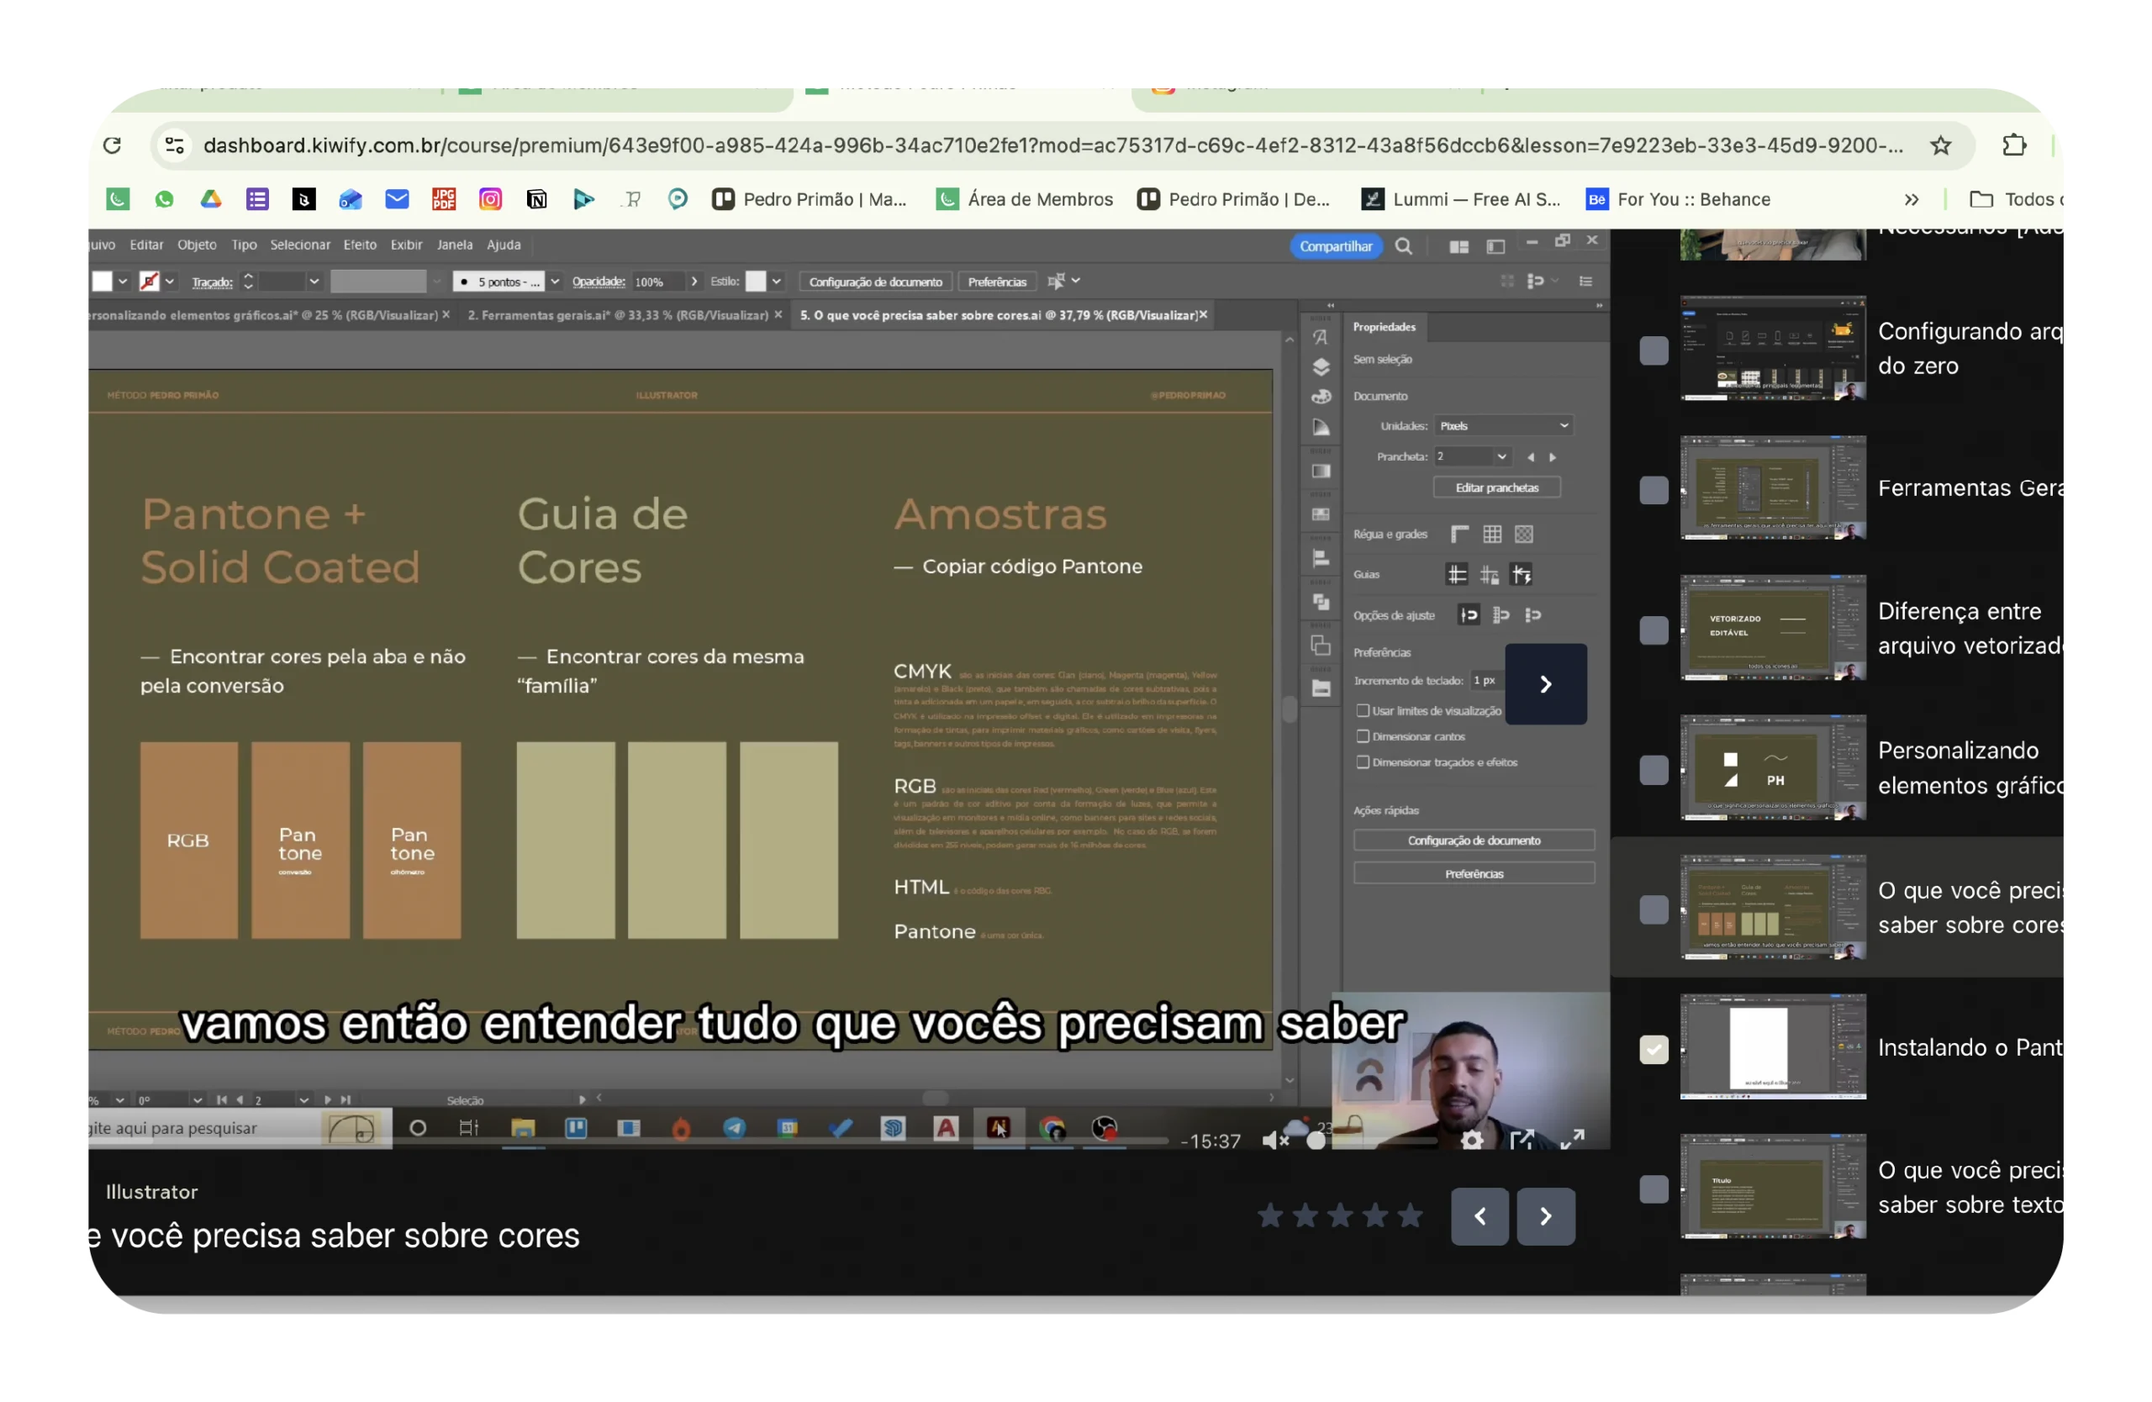The height and width of the screenshot is (1402, 2152).
Task: Open the Notion bookmark icon
Action: (x=537, y=199)
